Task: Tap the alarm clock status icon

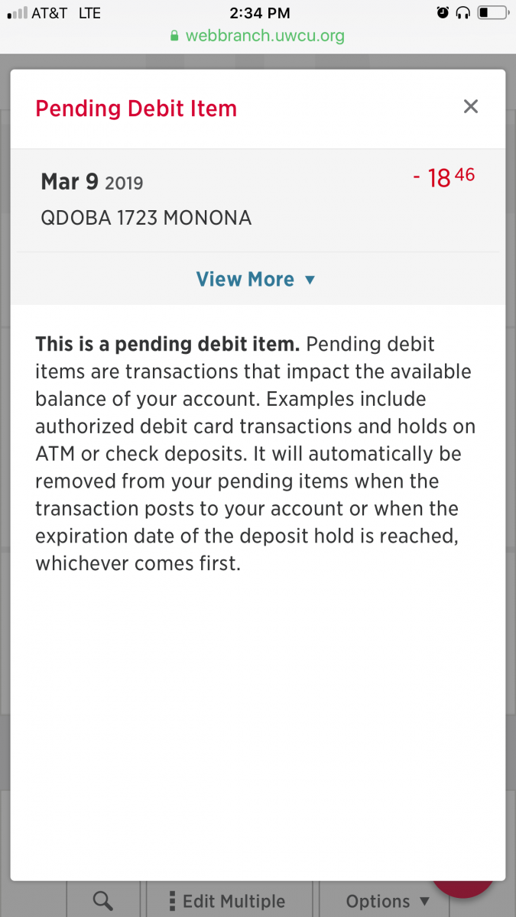Action: [x=443, y=12]
